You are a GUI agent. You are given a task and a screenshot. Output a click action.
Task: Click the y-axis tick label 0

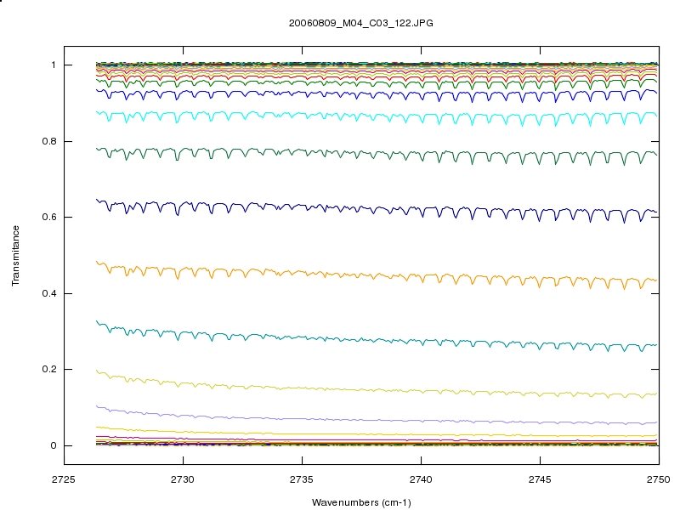(54, 445)
